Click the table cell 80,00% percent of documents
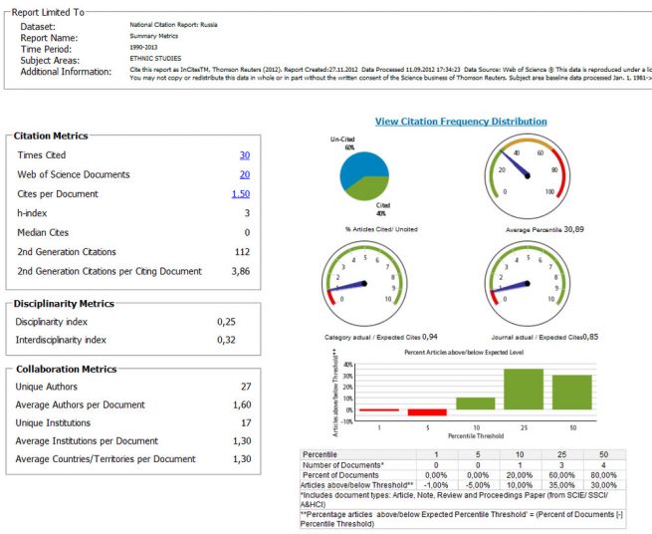Screen dimensions: 652x534 [x=603, y=475]
